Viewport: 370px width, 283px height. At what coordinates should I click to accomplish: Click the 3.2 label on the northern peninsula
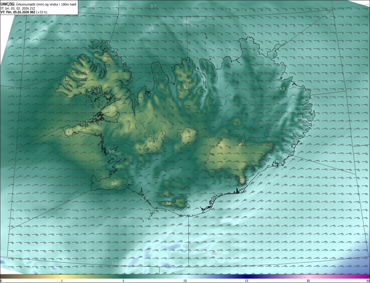point(186,87)
